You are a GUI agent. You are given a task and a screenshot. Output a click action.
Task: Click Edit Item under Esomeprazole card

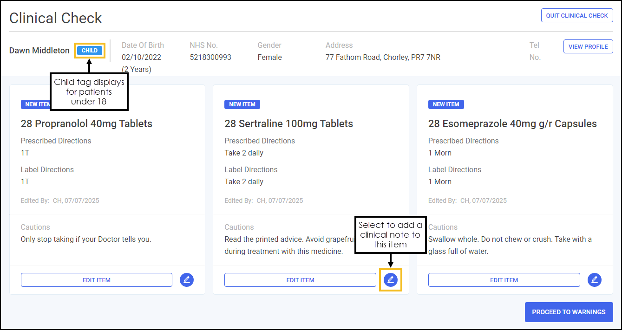coord(504,280)
